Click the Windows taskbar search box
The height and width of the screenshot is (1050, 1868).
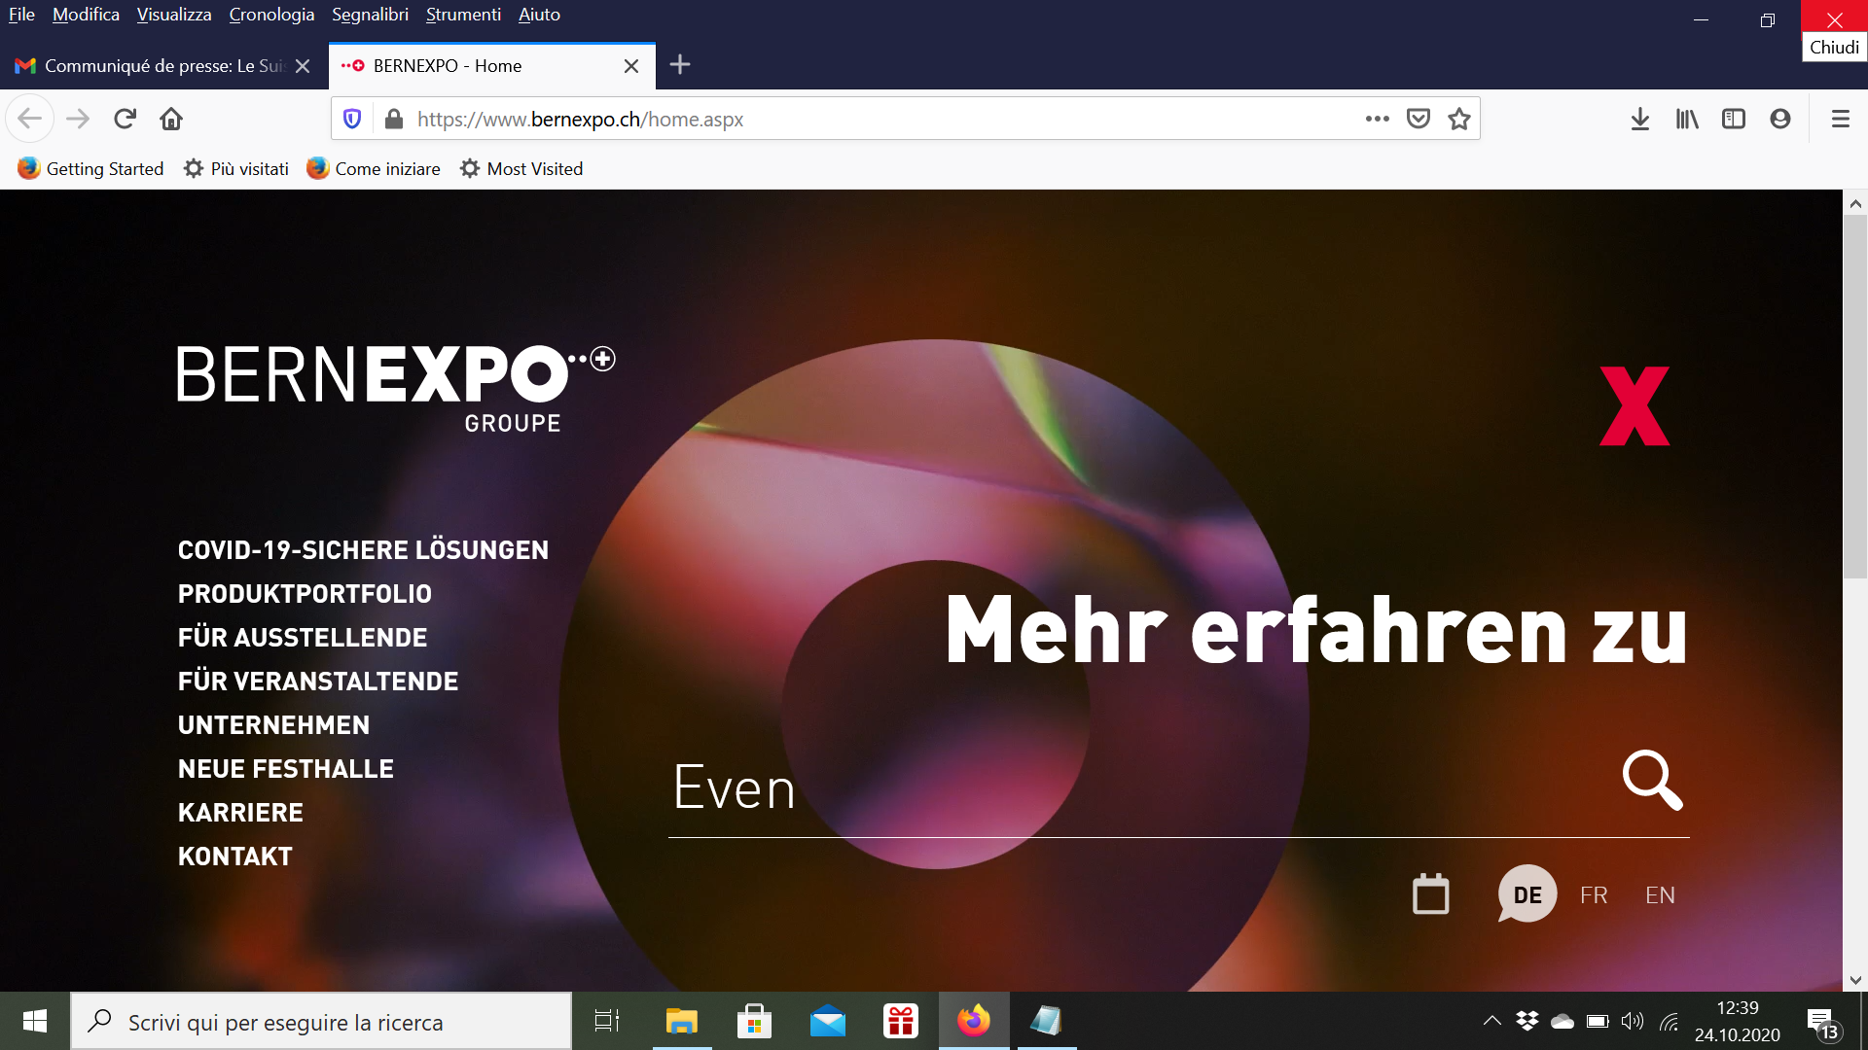(321, 1021)
